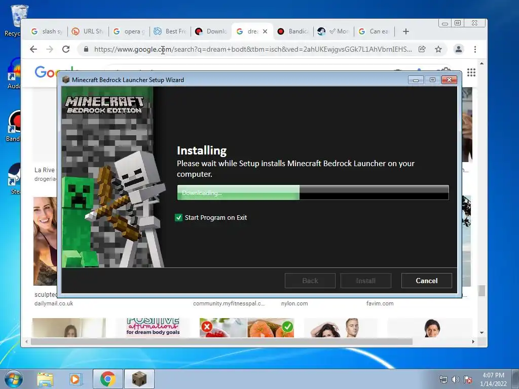
Task: Open Windows Media Player from taskbar
Action: 75,379
